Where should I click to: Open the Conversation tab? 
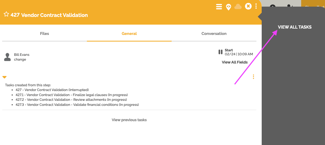point(214,34)
